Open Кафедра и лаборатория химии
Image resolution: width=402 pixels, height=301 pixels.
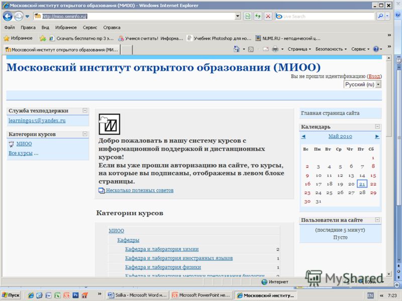[162, 249]
